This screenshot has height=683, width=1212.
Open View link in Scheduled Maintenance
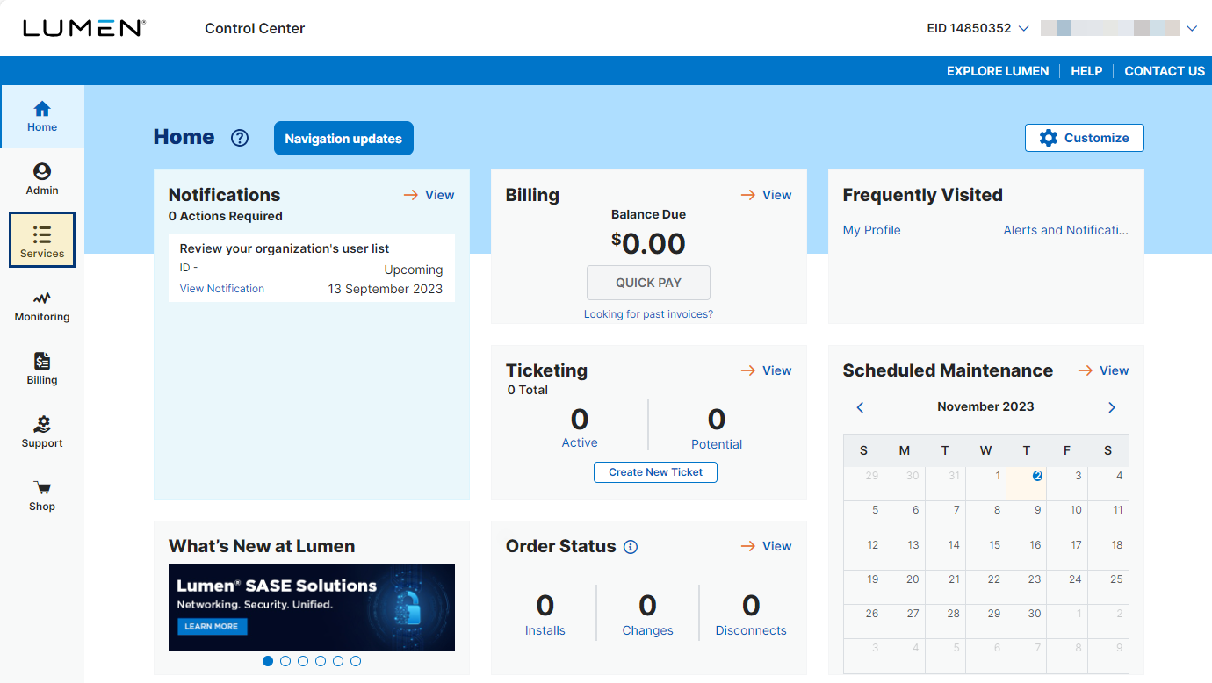(x=1103, y=370)
